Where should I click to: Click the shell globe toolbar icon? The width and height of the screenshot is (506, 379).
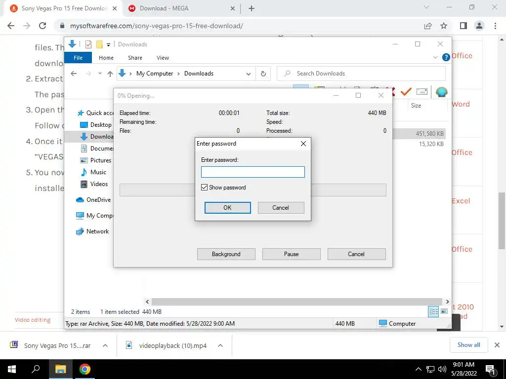[x=441, y=92]
